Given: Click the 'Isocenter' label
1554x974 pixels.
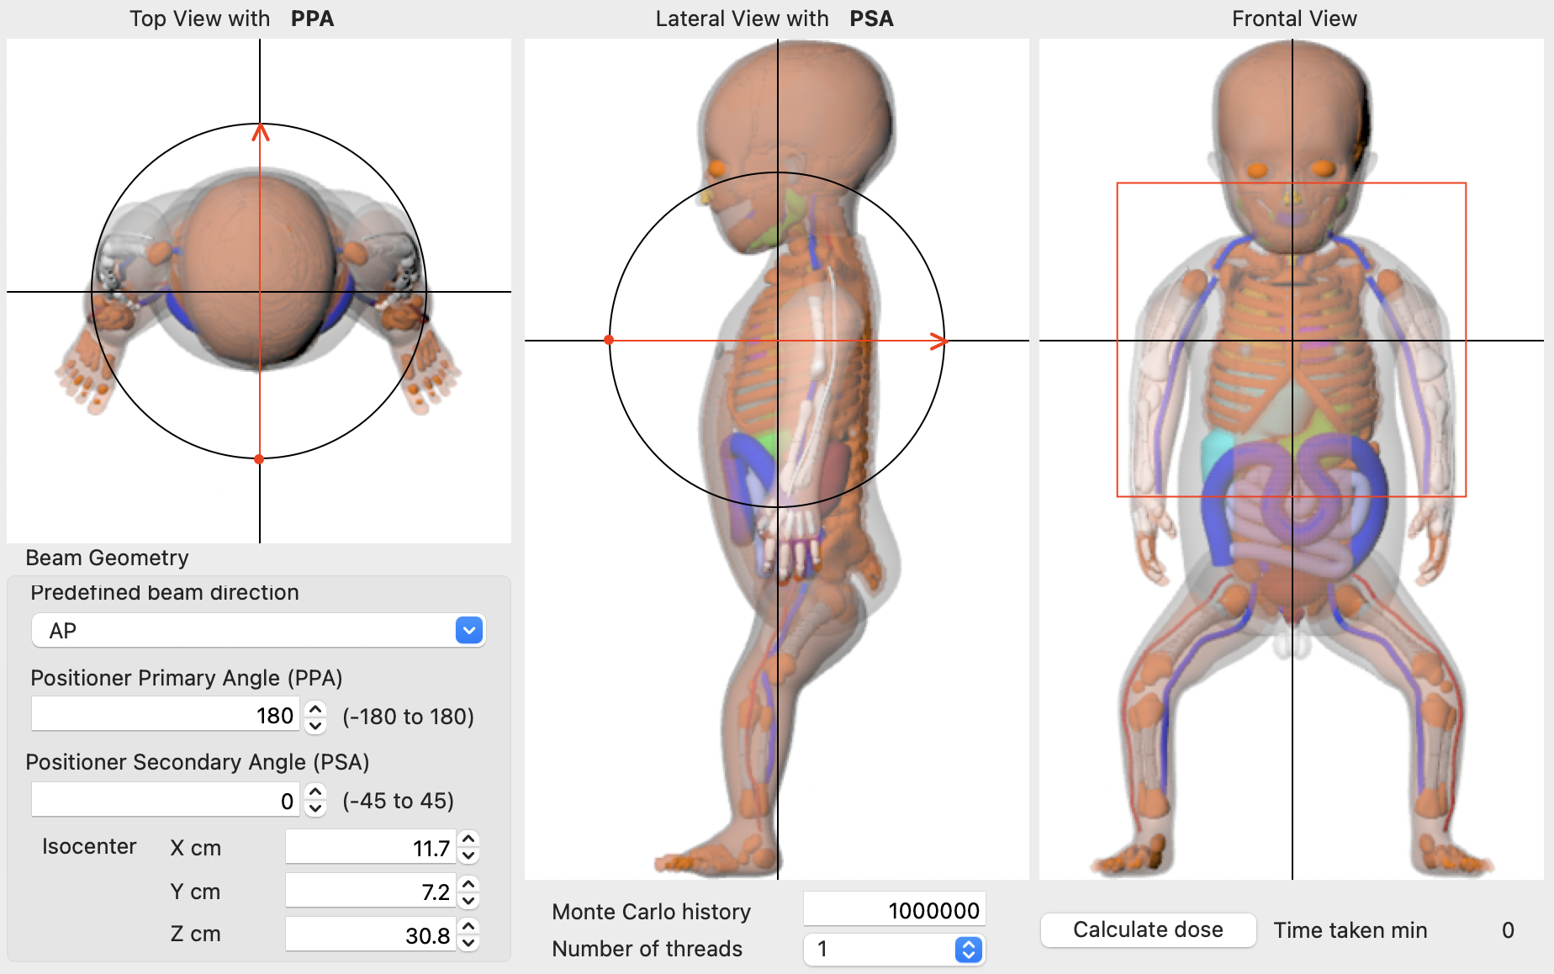Looking at the screenshot, I should (x=89, y=846).
